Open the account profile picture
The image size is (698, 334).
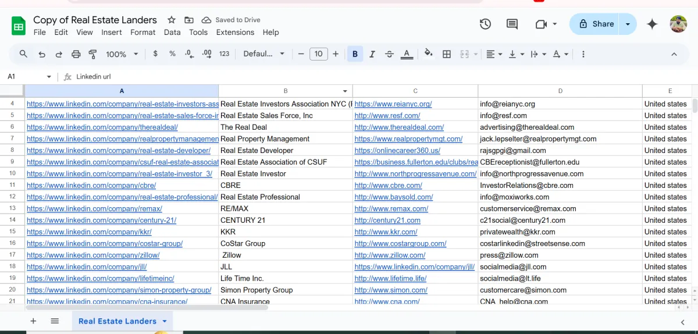[678, 24]
